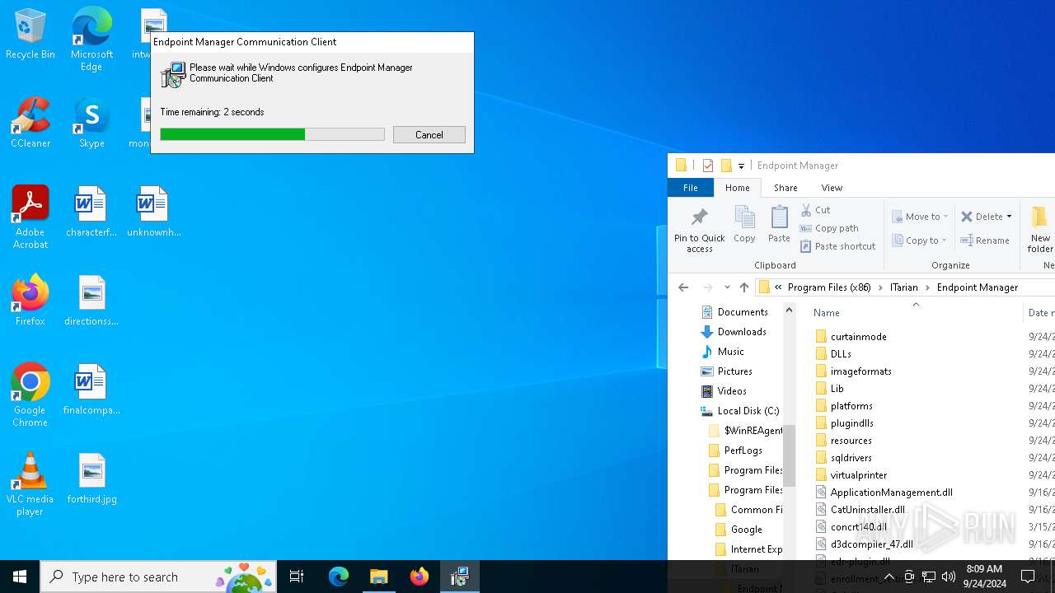
Task: Switch to the Share ribbon tab
Action: coord(785,188)
